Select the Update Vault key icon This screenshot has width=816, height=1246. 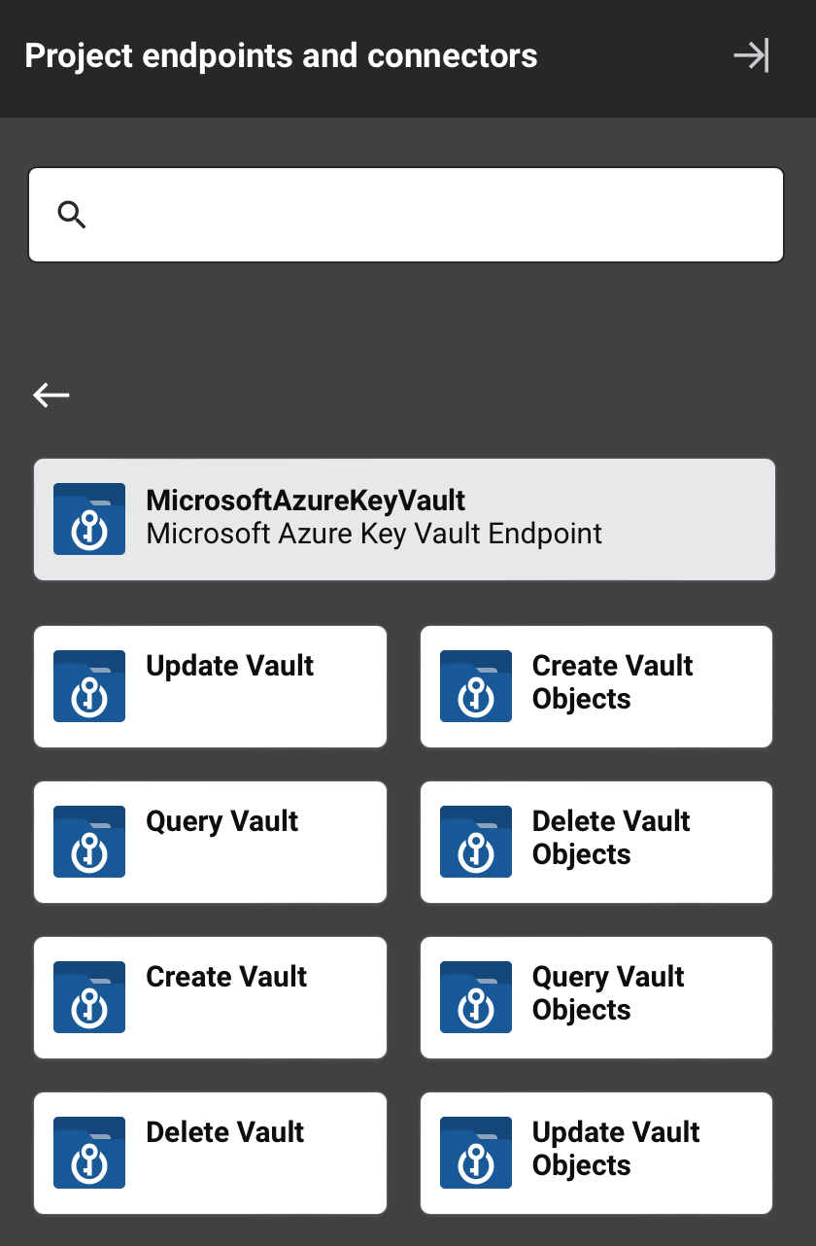pyautogui.click(x=89, y=686)
